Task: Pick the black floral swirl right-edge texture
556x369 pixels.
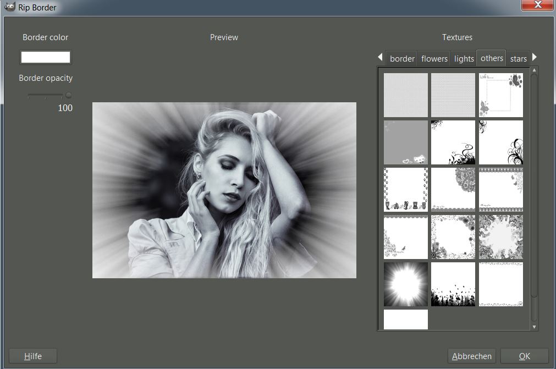Action: click(500, 142)
